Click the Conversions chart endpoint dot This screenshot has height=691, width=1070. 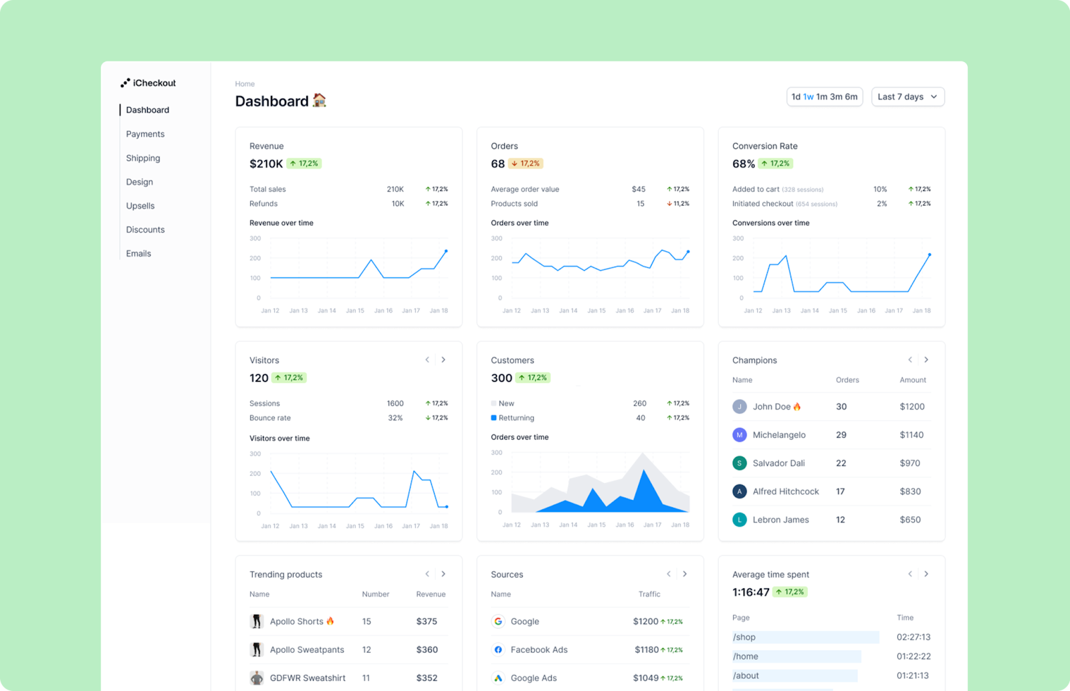[x=929, y=255]
